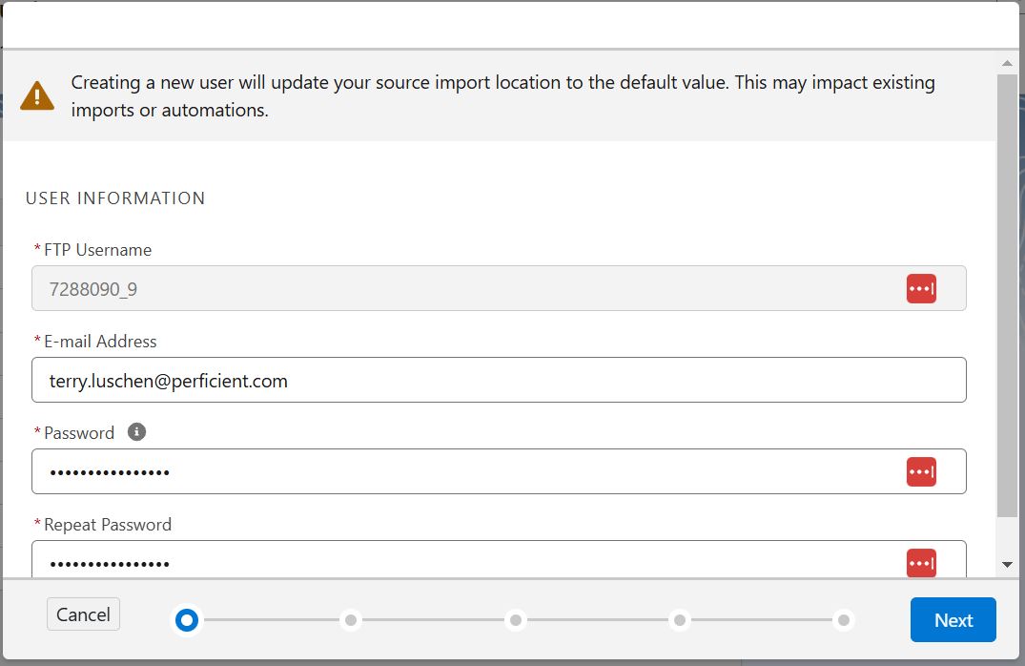
Task: Click the middle progress step dot
Action: pos(515,619)
